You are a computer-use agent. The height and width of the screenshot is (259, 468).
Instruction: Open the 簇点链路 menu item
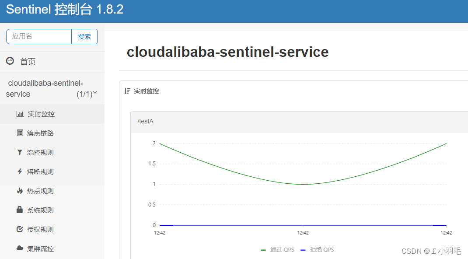(x=52, y=133)
